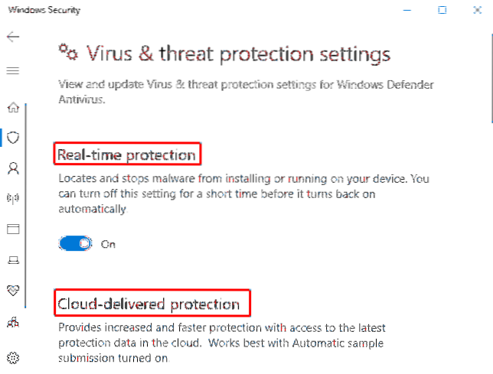This screenshot has width=493, height=374.
Task: Open the hamburger navigation menu
Action: [x=12, y=70]
